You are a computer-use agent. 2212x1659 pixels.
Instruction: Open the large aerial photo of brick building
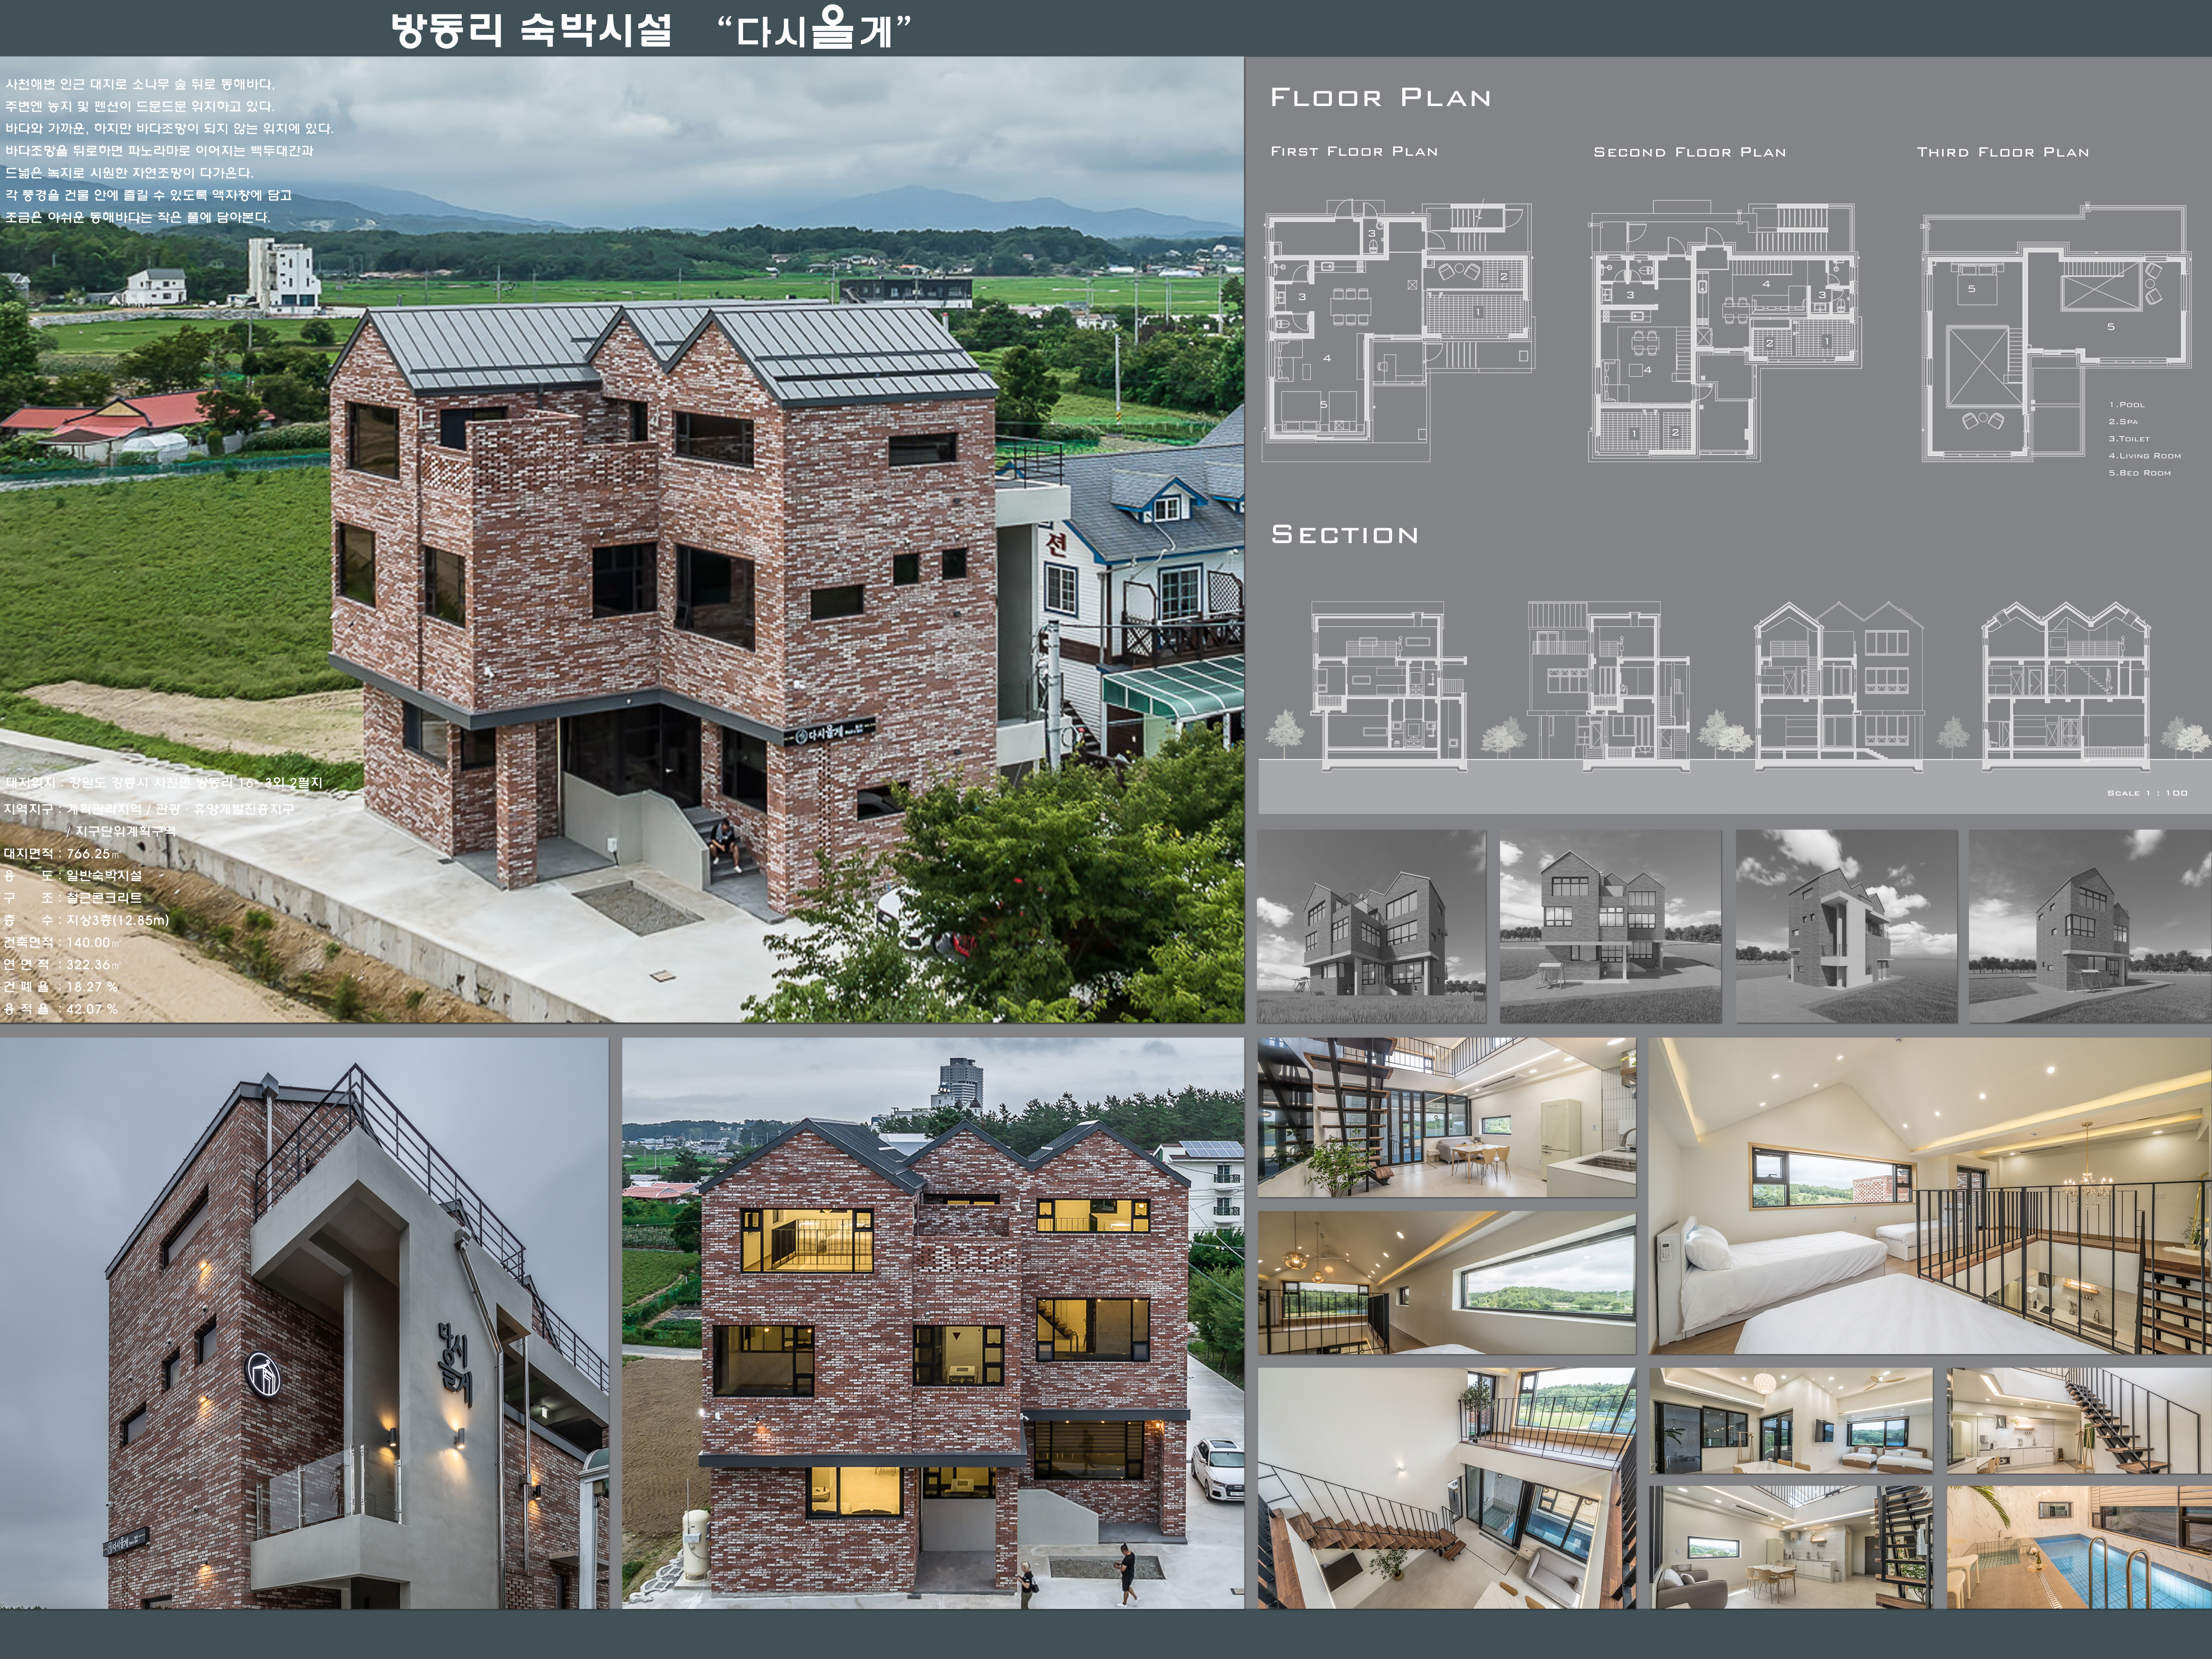point(622,539)
